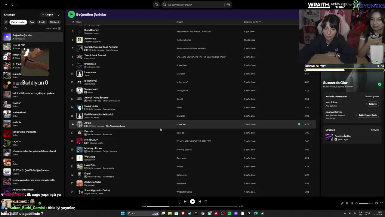Seek on the song progress bar
The width and height of the screenshot is (385, 217).
tap(192, 206)
